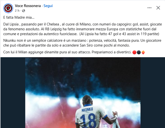Click the black circle emoji
165x128 pixels.
point(139,52)
